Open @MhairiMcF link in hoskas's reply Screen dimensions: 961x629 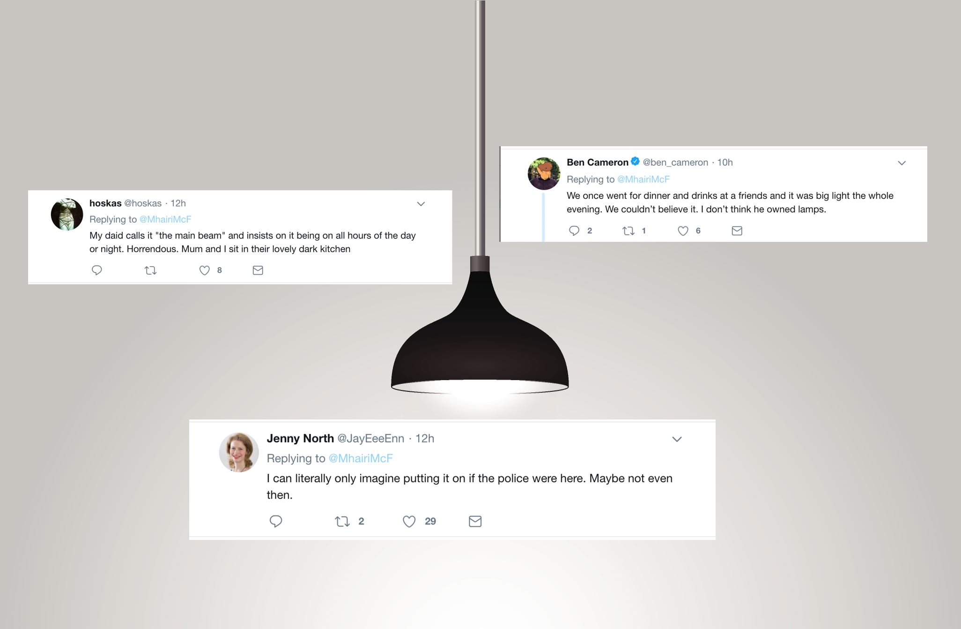[165, 219]
